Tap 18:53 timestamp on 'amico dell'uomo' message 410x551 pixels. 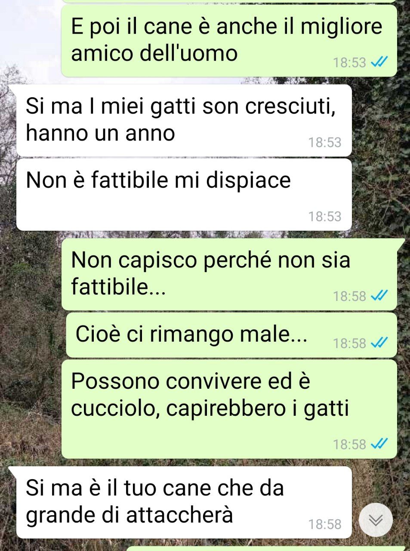pos(349,62)
